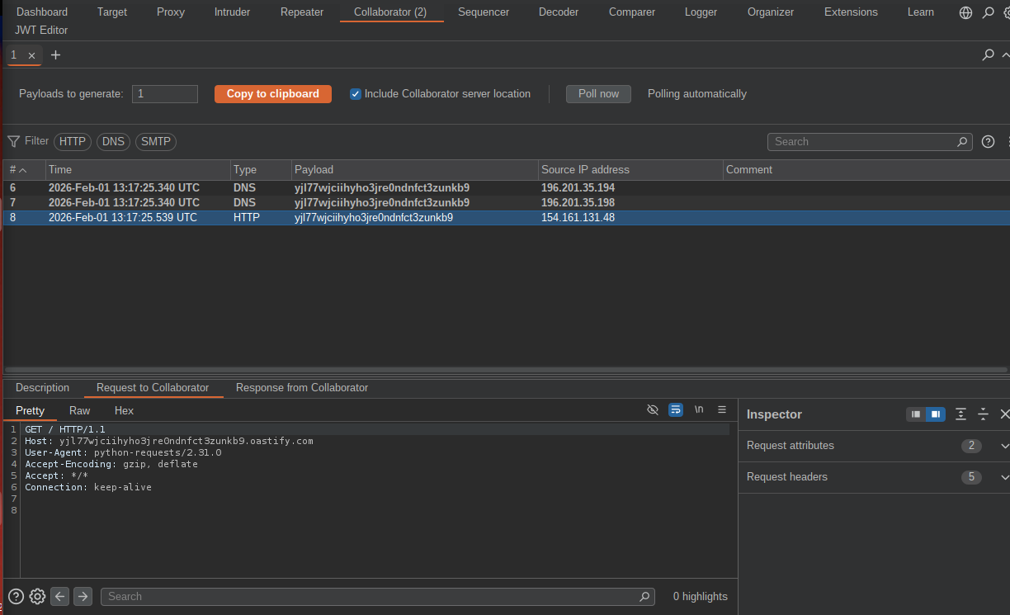Collapse the tab bar with the chevron-up arrow

click(x=1005, y=55)
